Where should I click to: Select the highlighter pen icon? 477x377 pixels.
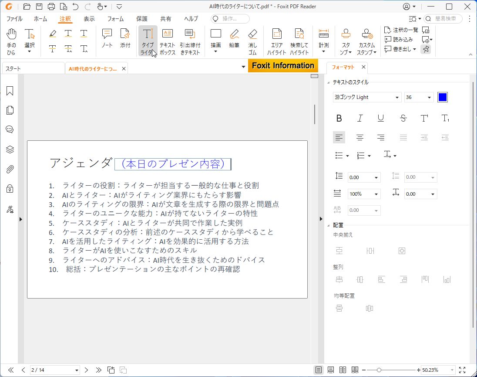tap(53, 34)
